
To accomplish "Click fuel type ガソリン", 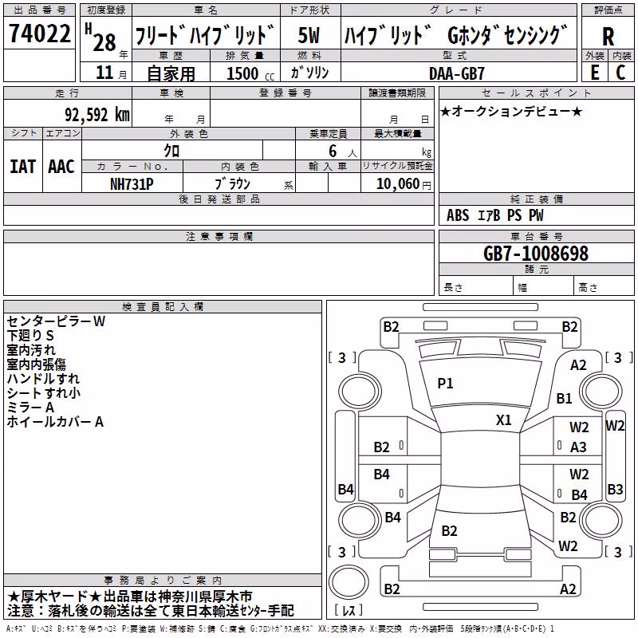I will point(309,73).
